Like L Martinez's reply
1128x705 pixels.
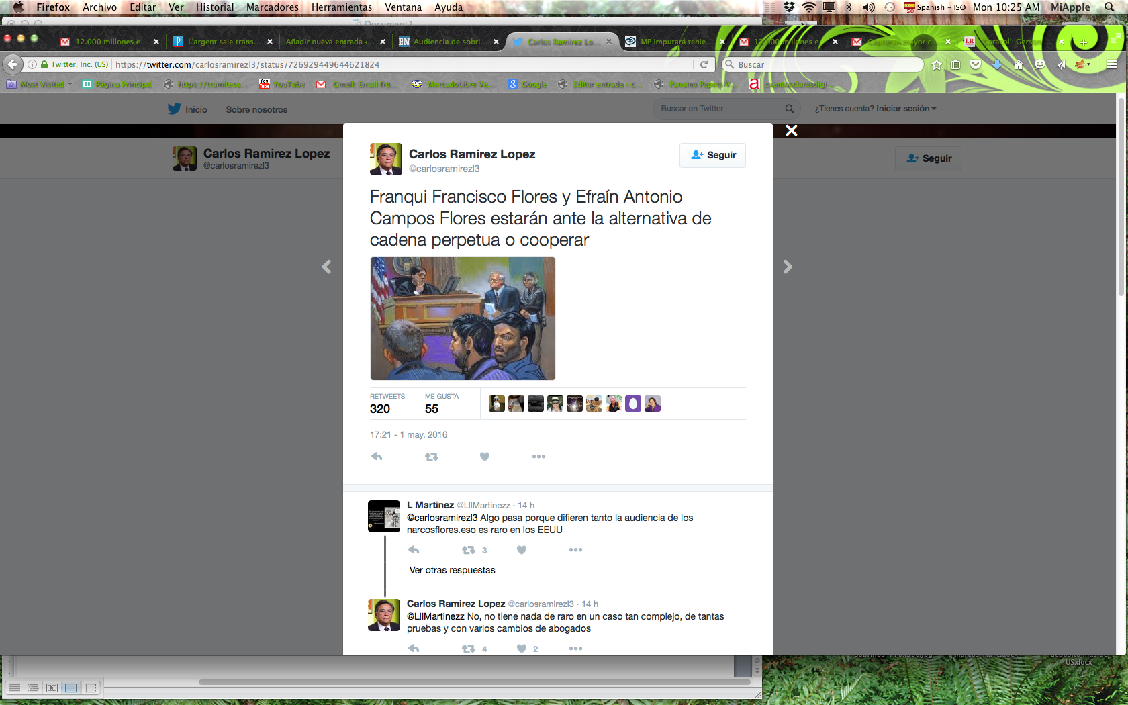click(522, 550)
